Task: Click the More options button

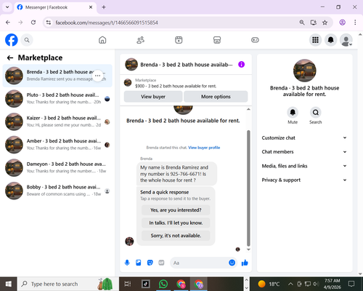Action: [x=216, y=97]
